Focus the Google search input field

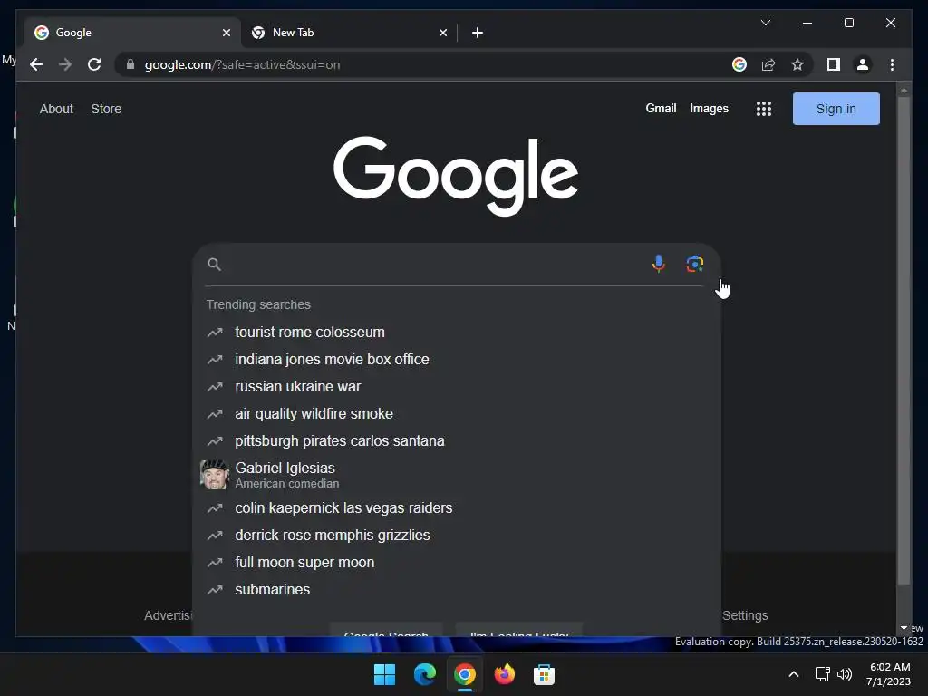(x=435, y=264)
